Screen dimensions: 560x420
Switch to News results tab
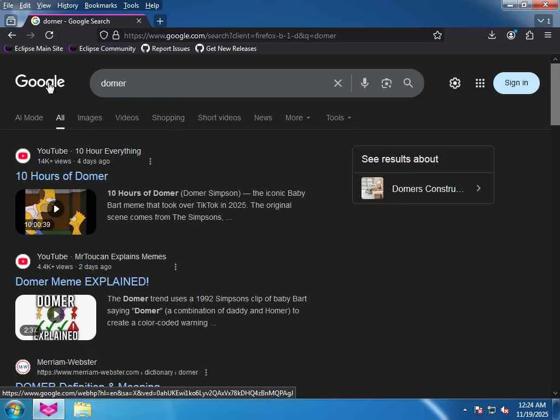click(x=263, y=118)
